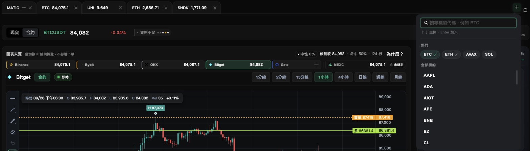Set timeframe to 15分線
530x151 pixels.
(x=302, y=77)
